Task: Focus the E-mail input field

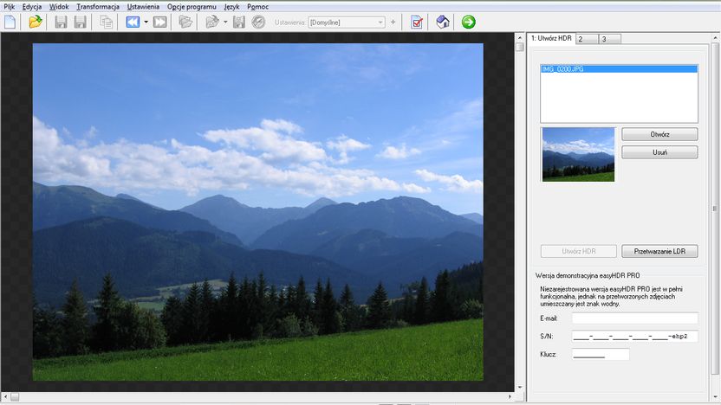Action: 634,318
